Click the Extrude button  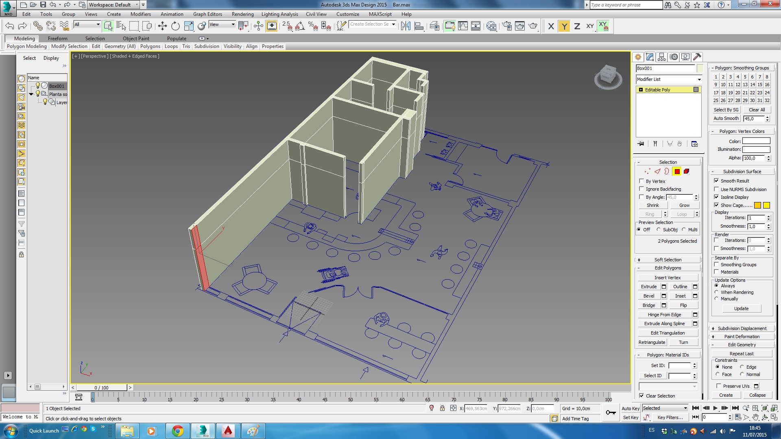click(649, 287)
